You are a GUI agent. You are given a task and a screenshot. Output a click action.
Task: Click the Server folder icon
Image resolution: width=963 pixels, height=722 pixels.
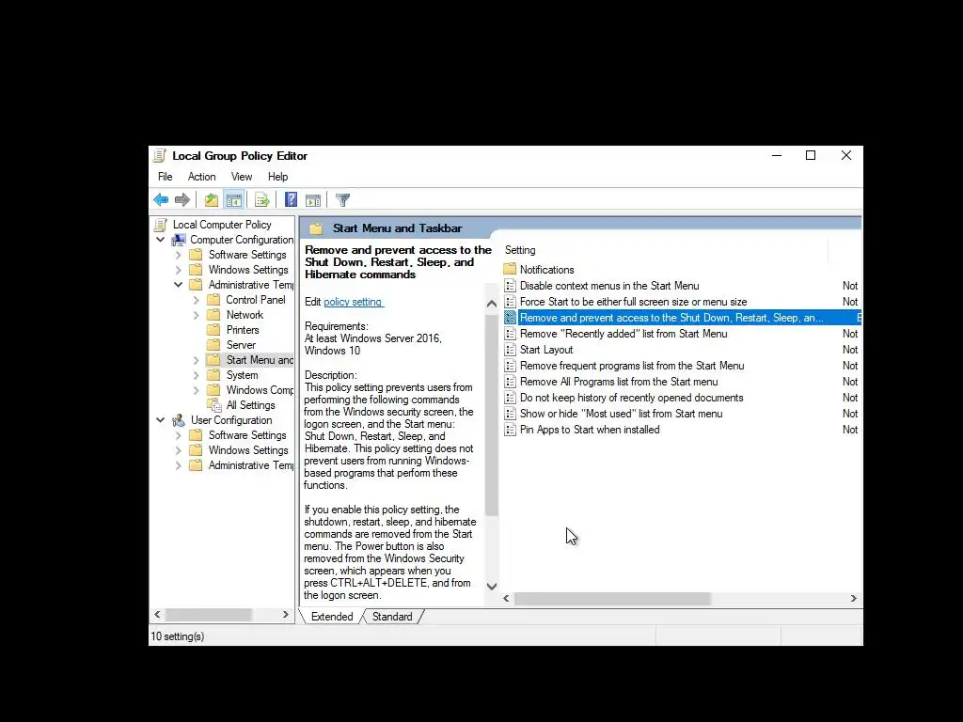213,344
